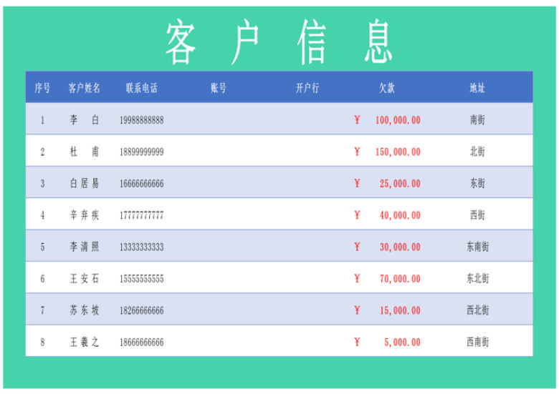This screenshot has height=394, width=559.
Task: Select the address cell 东北街
Action: 478,278
